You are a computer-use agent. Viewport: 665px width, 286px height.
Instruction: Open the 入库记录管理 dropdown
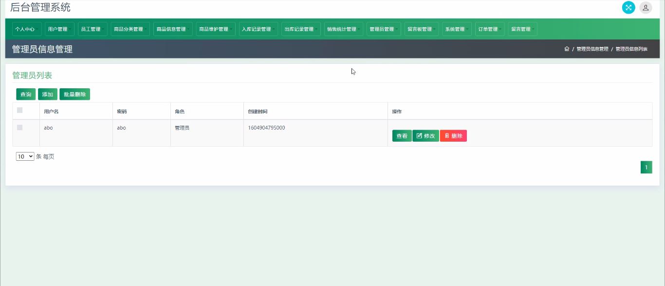[x=258, y=29]
